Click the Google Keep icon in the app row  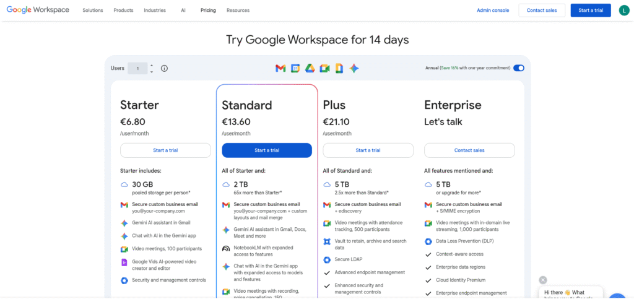(339, 69)
